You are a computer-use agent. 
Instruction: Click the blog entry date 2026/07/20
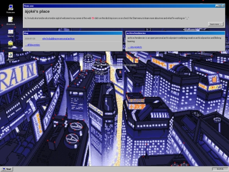[x=30, y=39]
